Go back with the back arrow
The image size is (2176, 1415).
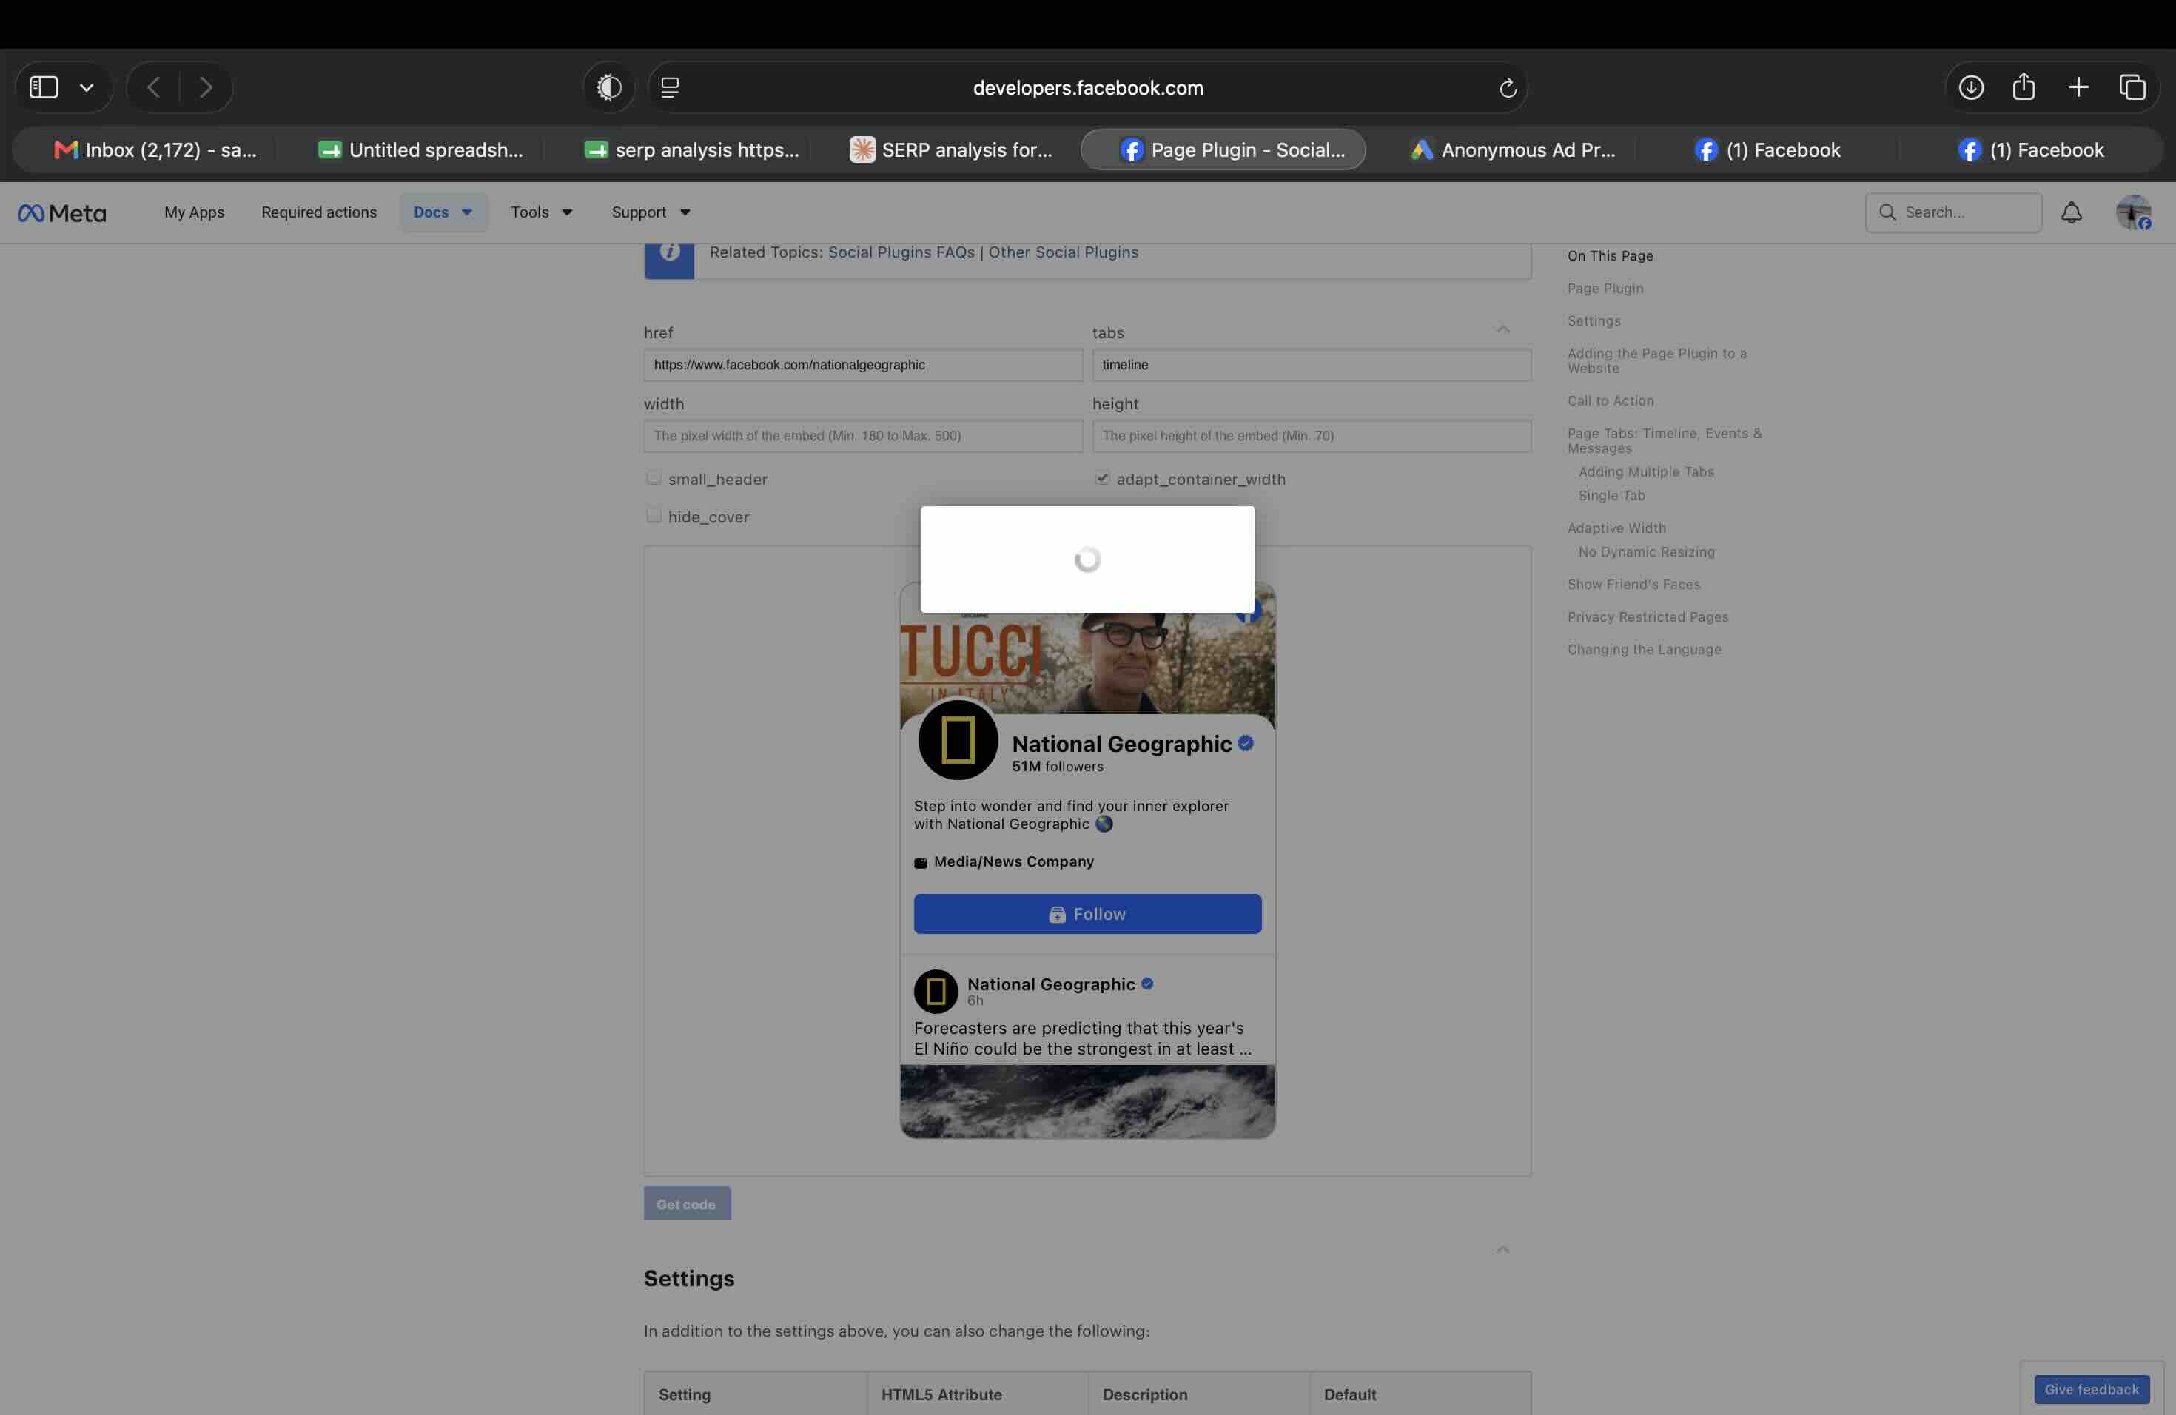(x=154, y=87)
